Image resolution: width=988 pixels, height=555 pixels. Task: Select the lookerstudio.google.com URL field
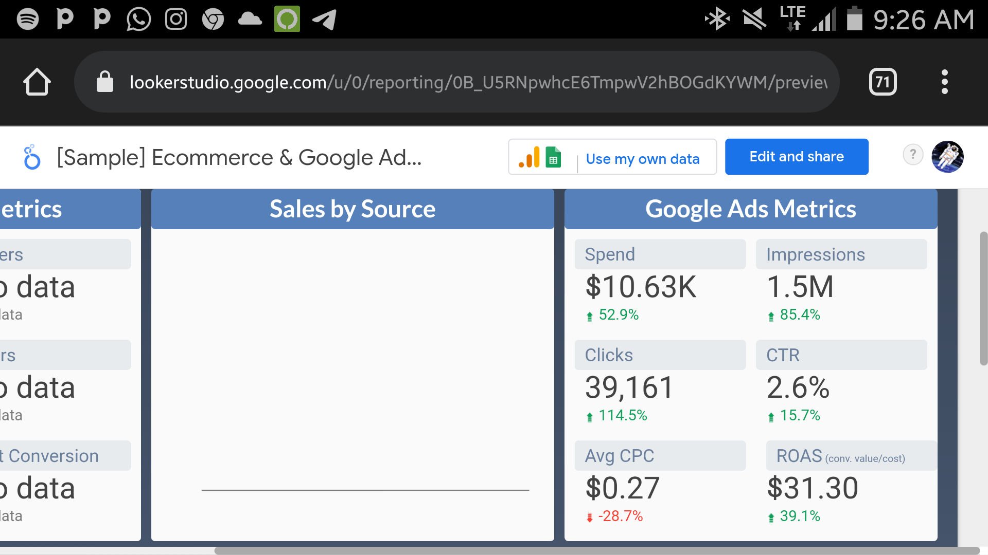[x=457, y=82]
